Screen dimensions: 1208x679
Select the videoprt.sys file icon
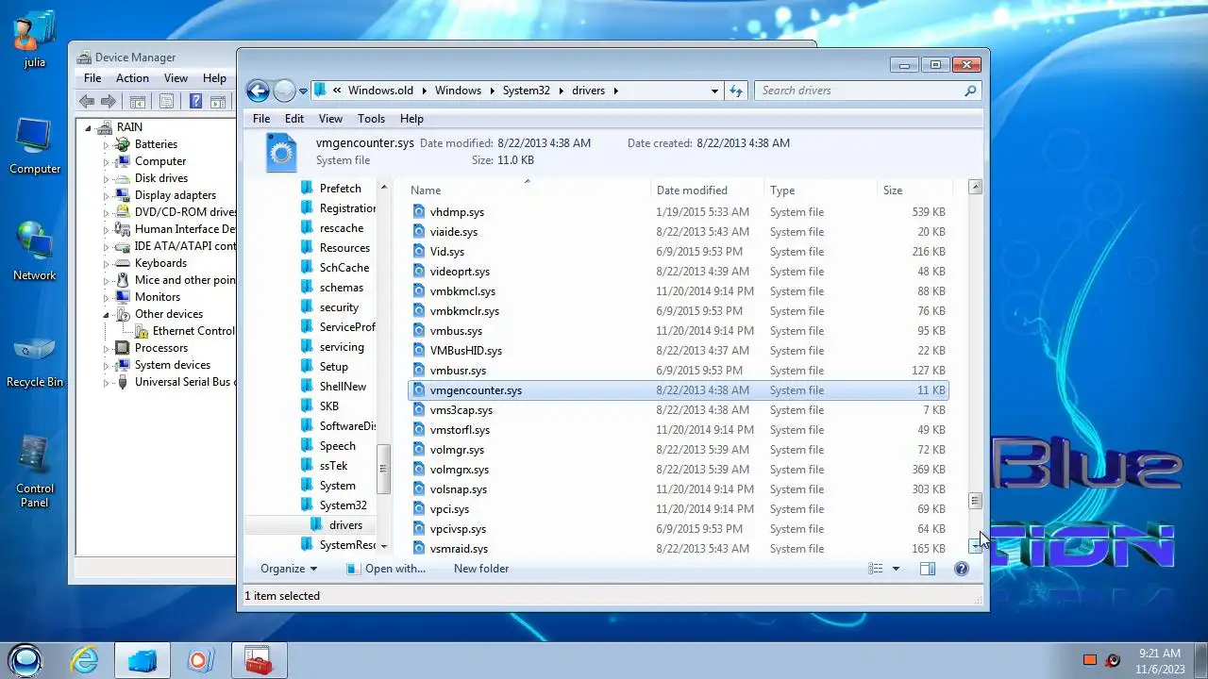[x=419, y=272]
